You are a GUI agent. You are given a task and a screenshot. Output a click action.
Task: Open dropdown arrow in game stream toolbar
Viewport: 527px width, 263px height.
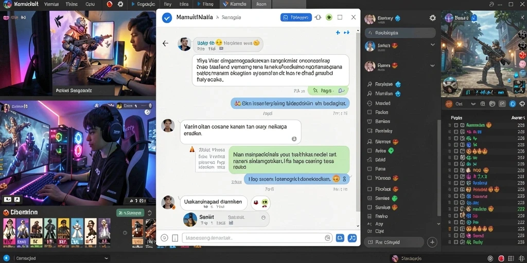(473, 104)
